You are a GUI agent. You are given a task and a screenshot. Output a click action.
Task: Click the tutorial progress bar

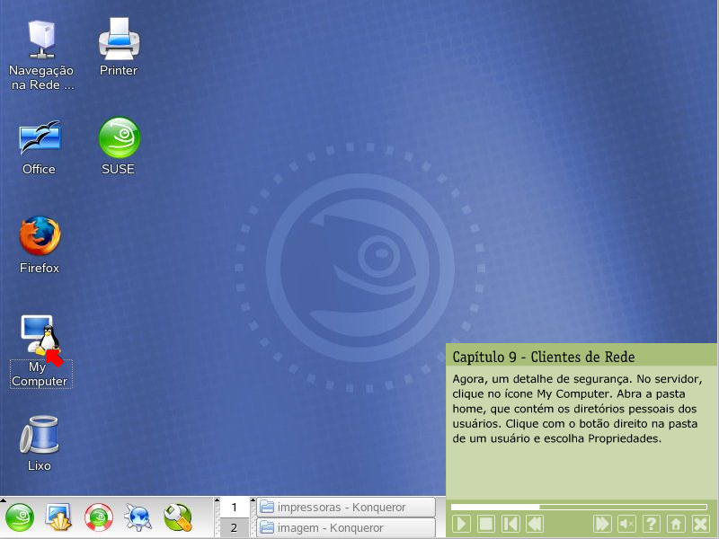(579, 507)
